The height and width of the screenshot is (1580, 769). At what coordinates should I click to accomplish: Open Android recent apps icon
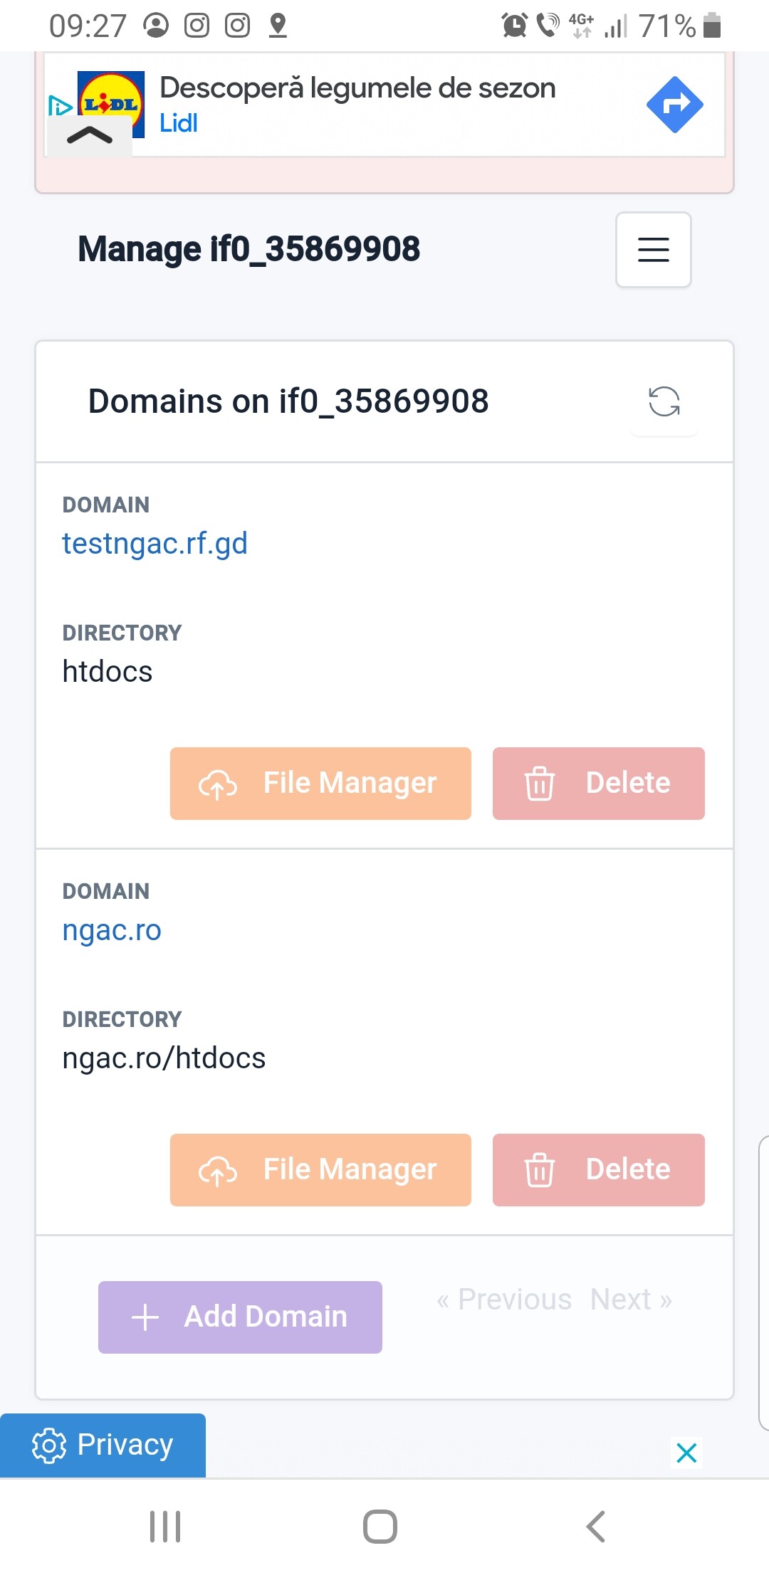coord(165,1527)
